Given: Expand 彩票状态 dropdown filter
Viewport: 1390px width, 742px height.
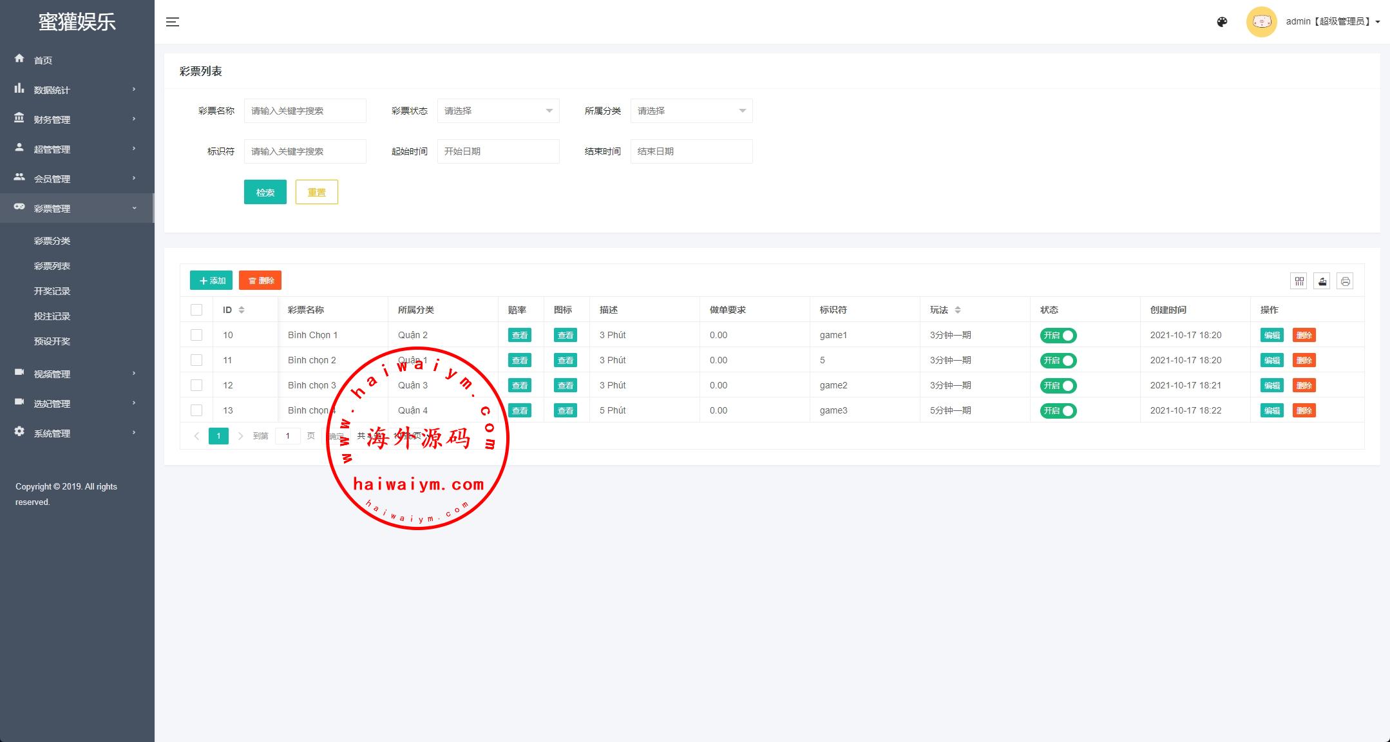Looking at the screenshot, I should tap(497, 110).
